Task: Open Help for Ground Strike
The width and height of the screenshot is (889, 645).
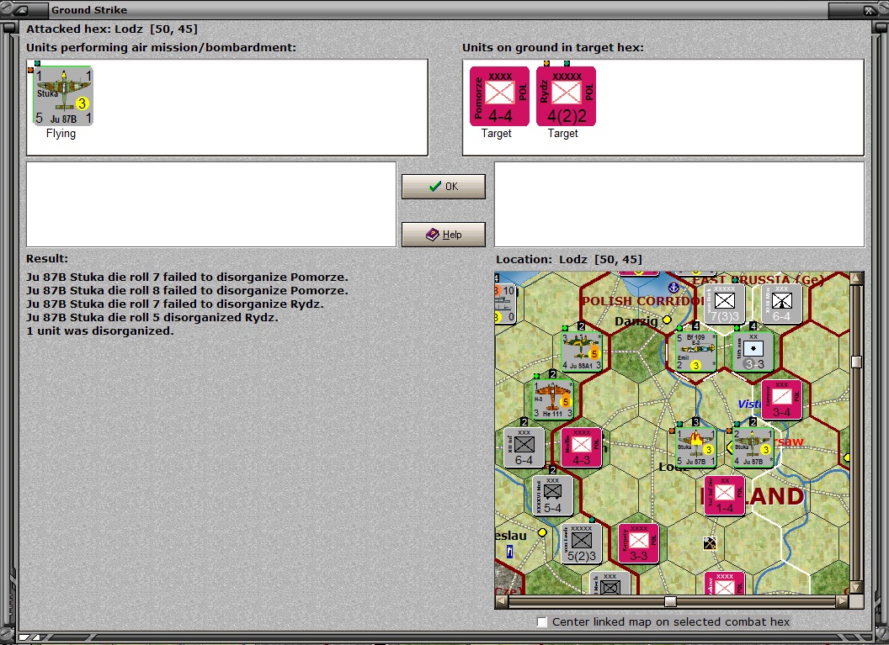Action: pyautogui.click(x=444, y=234)
